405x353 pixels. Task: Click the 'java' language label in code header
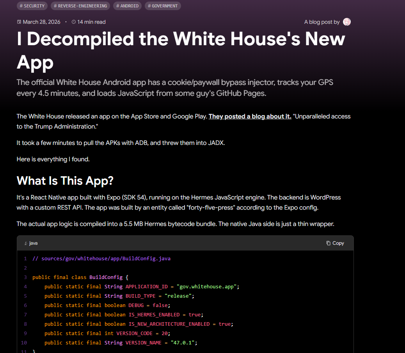33,243
